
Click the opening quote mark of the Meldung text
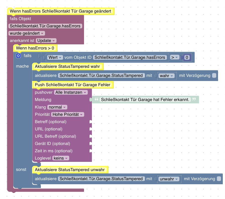[96, 99]
